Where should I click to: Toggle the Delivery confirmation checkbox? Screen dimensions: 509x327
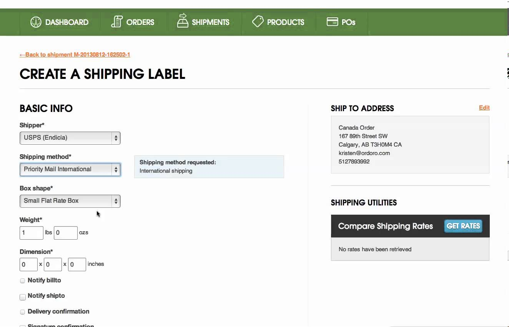23,312
